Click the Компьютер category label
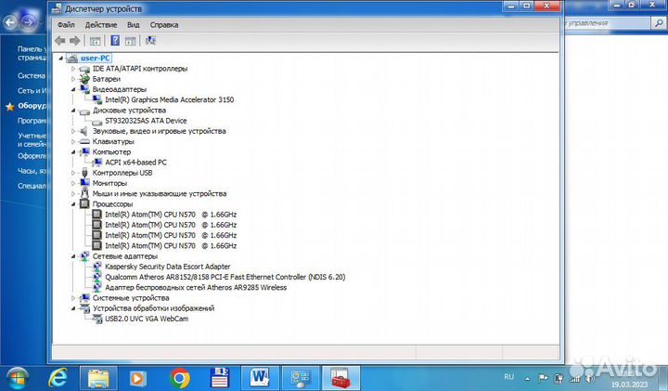This screenshot has height=391, width=668. point(111,151)
